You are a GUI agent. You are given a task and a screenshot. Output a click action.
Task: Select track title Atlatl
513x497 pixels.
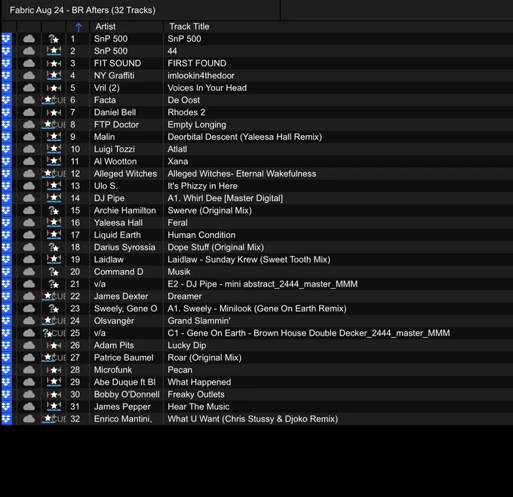[177, 149]
